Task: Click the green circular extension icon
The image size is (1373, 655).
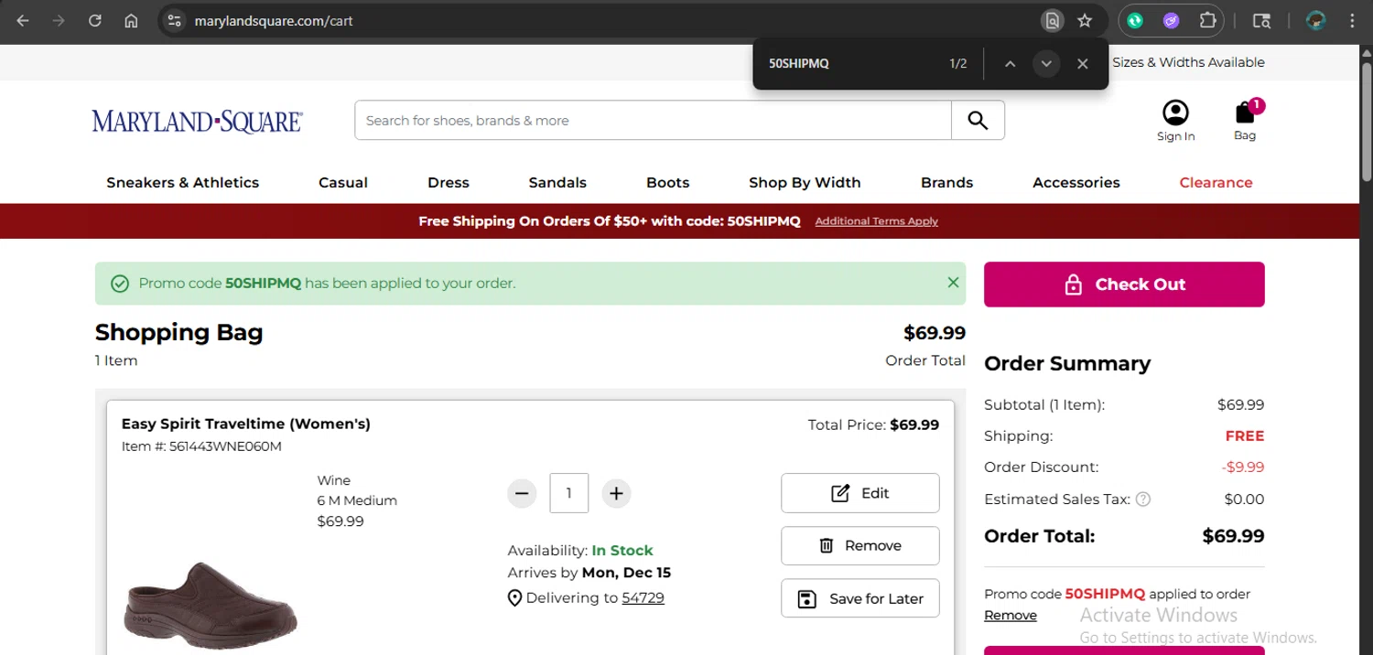Action: (x=1135, y=20)
